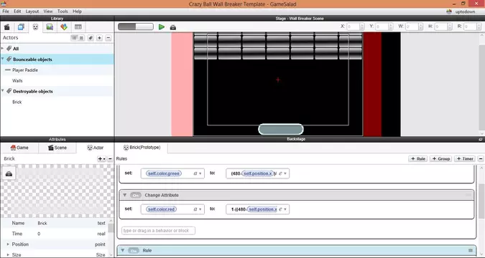Toggle the On switch of Change Attribute
The image size is (485, 258).
point(136,195)
